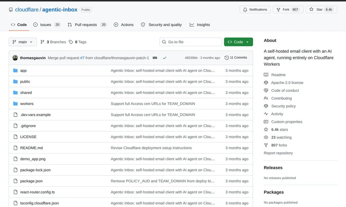Open the 6.4k stars link

(x=280, y=130)
